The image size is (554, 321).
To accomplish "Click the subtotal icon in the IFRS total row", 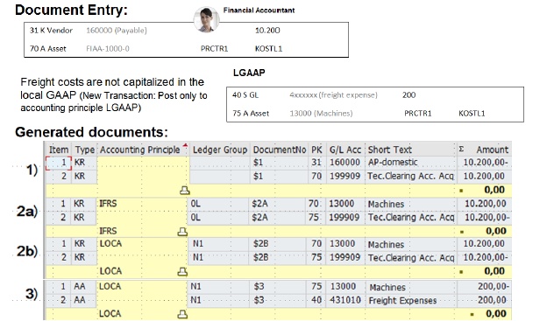I will click(x=182, y=232).
